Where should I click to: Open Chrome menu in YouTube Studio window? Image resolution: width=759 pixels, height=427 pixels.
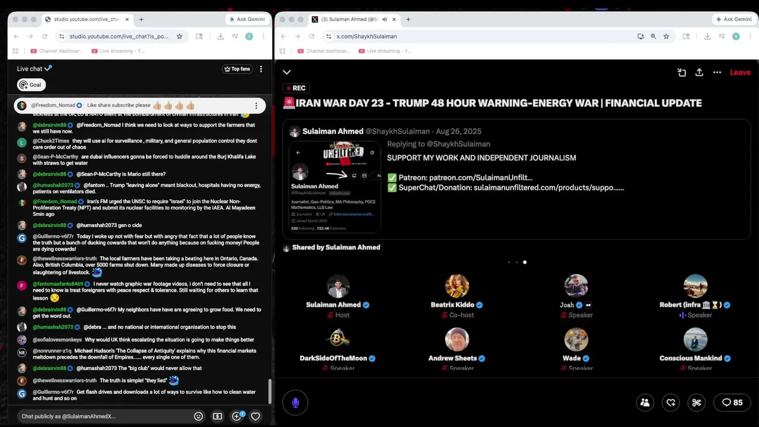click(264, 36)
